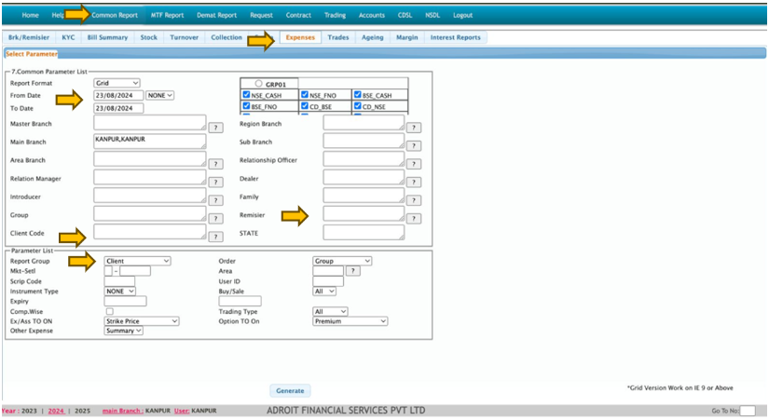This screenshot has width=769, height=420.
Task: Click the Region Branch lookup question-mark button
Action: point(414,128)
